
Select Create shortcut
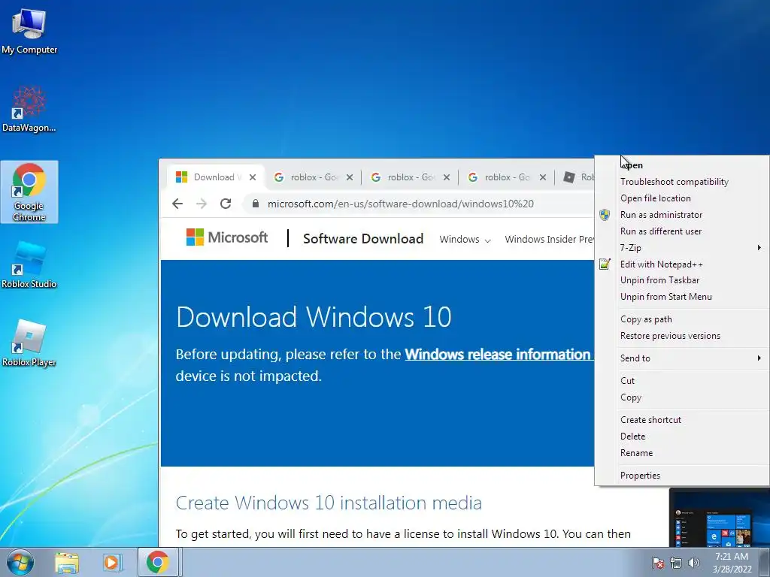click(x=681, y=420)
